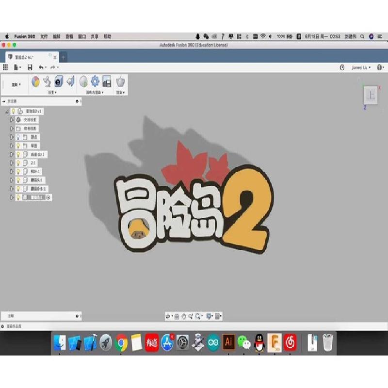Open Texture Map Controls tool
Image resolution: width=388 pixels, height=388 pixels.
pos(70,81)
